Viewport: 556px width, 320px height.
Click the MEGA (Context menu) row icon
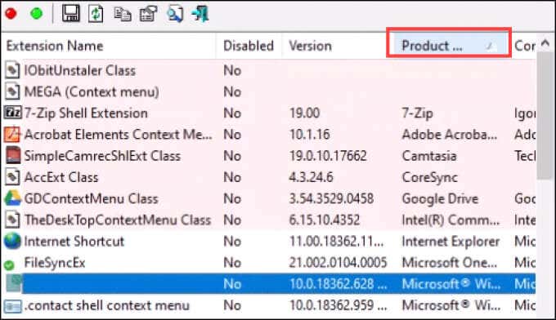tap(12, 91)
